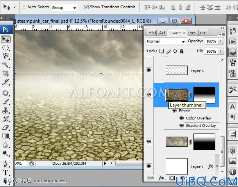Choose the Healing Brush tool

(x=5, y=93)
